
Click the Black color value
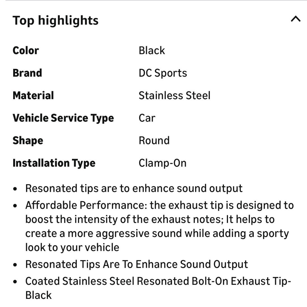click(152, 50)
